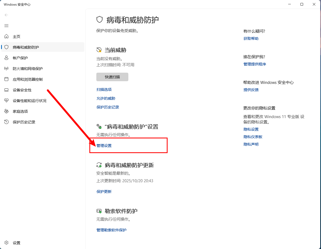
Task: Click the firewall and network protection icon
Action: (6, 68)
